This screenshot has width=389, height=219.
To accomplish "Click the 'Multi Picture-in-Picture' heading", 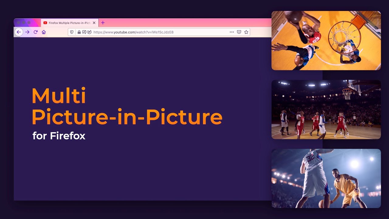I will [x=127, y=106].
